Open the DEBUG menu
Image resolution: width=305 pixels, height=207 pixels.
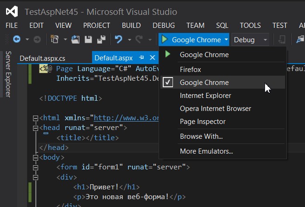pyautogui.click(x=164, y=26)
